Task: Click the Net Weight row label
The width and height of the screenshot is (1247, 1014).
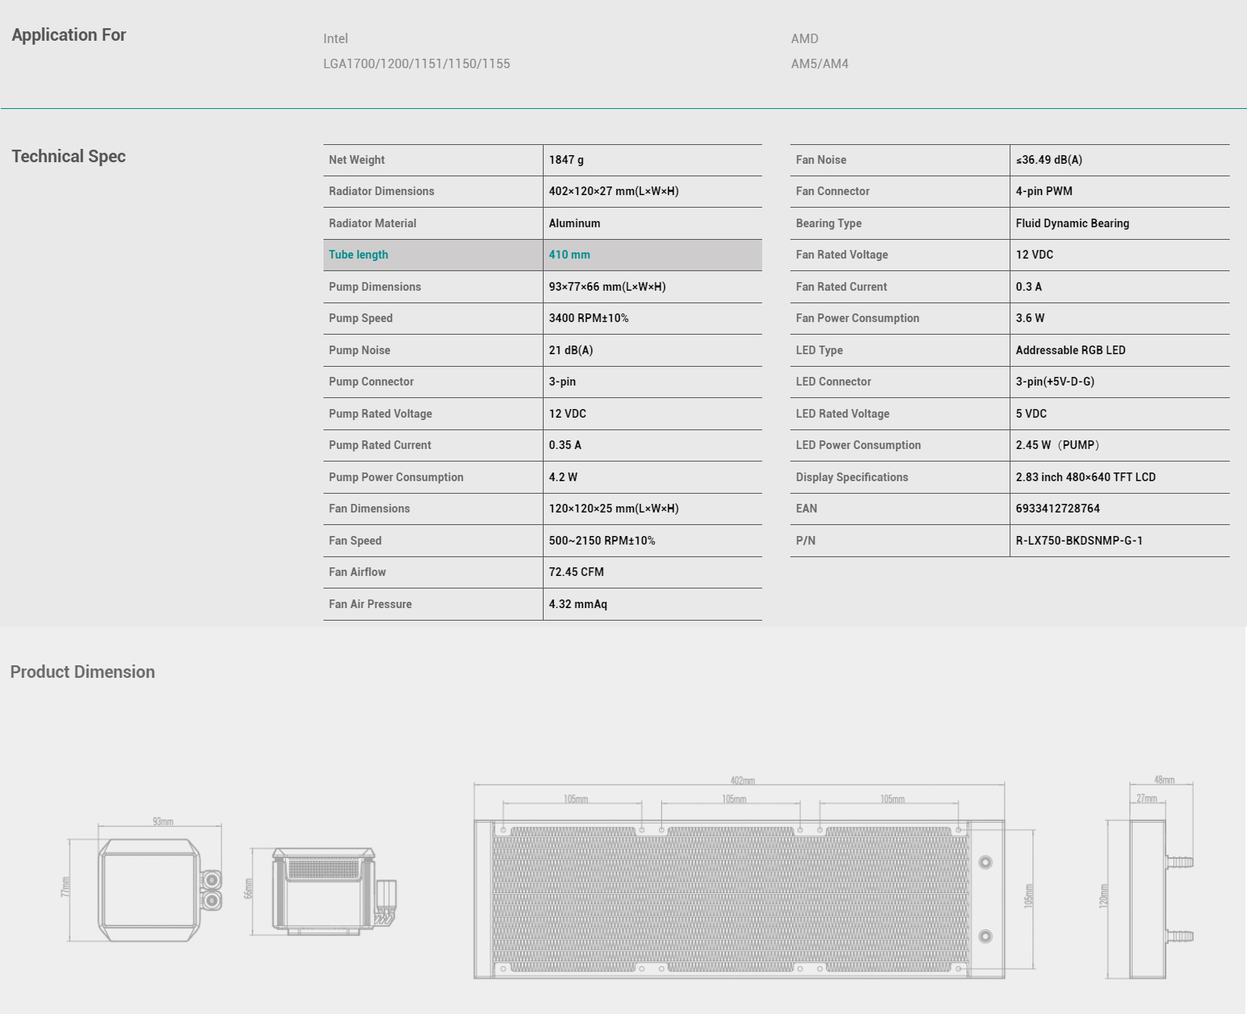Action: [x=357, y=160]
